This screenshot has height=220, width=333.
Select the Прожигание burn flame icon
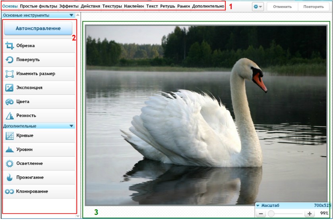point(10,178)
